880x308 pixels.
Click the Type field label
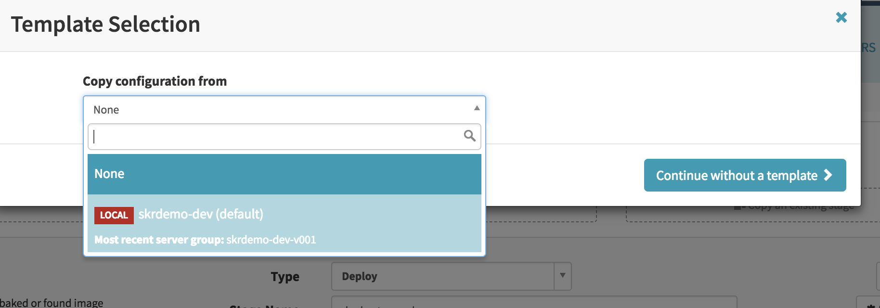[285, 277]
